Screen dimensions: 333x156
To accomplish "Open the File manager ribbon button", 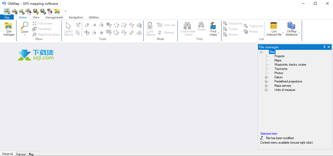I will pyautogui.click(x=9, y=29).
